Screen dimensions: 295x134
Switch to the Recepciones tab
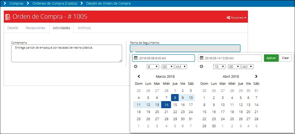point(35,28)
